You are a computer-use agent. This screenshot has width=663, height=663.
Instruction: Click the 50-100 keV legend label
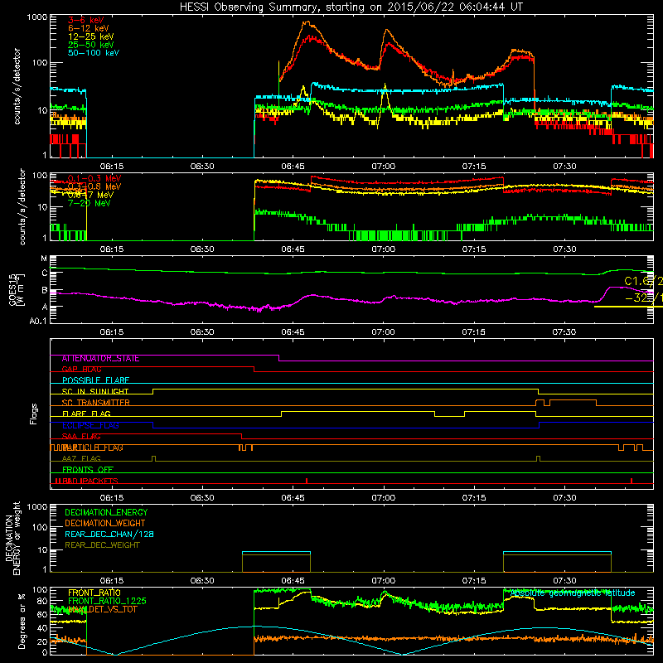[93, 53]
